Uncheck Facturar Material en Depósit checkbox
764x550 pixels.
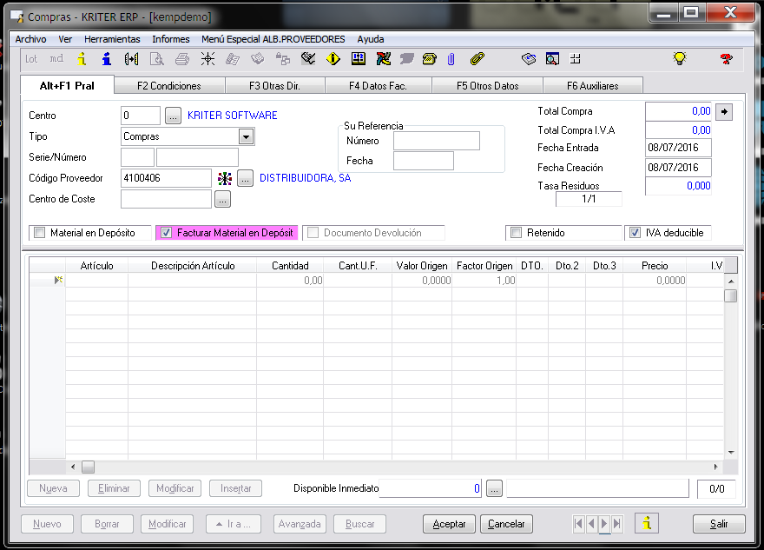point(166,233)
